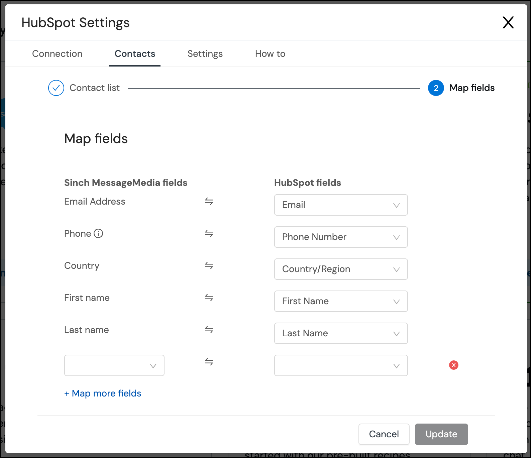Open the Phone Number dropdown
The image size is (531, 458).
point(341,237)
